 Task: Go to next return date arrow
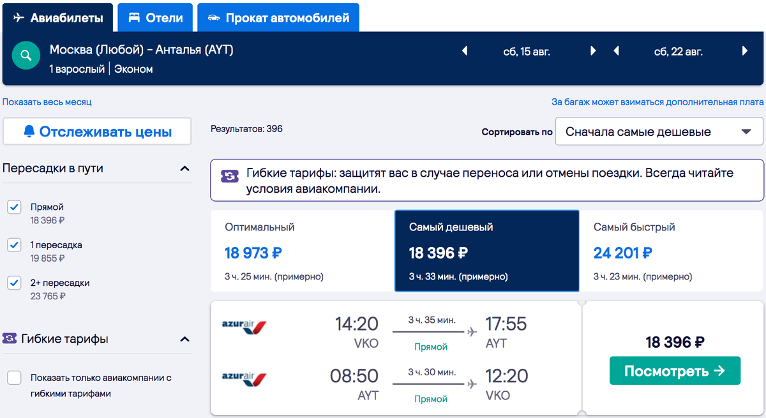point(744,51)
